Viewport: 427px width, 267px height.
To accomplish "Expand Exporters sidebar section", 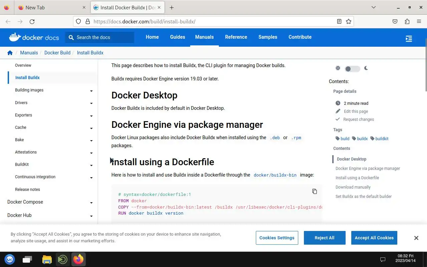I will [x=91, y=116].
